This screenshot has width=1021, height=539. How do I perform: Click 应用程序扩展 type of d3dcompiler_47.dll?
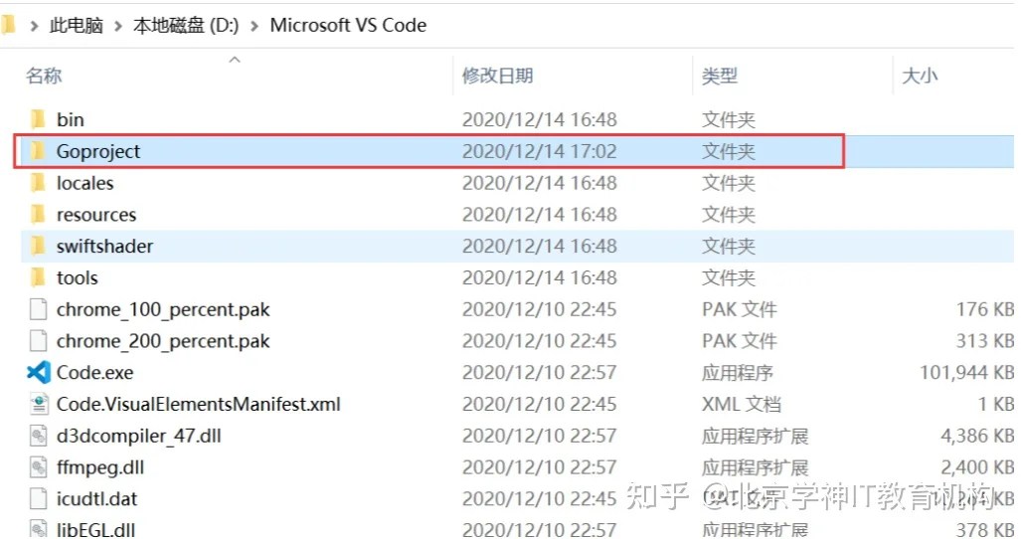[x=755, y=437]
